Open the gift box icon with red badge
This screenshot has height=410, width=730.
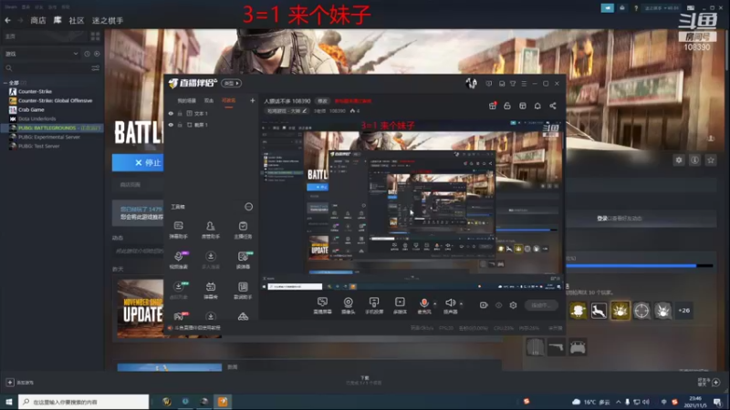click(x=493, y=106)
